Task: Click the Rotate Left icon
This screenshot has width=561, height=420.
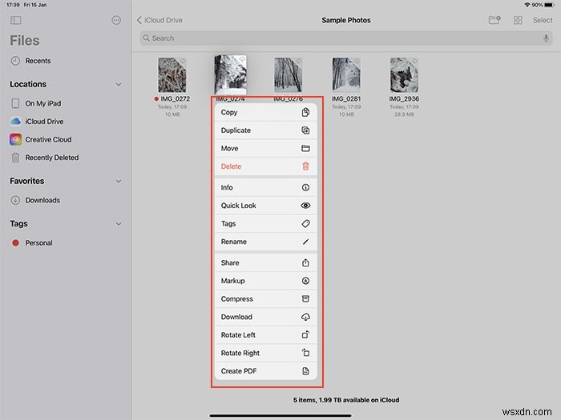Action: point(305,334)
